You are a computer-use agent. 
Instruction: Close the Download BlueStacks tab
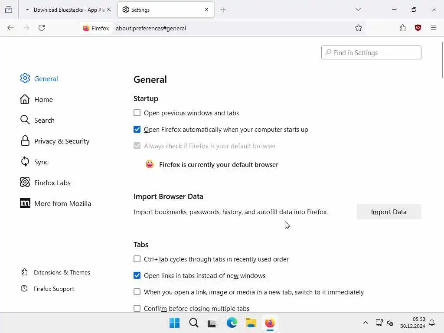[x=109, y=10]
